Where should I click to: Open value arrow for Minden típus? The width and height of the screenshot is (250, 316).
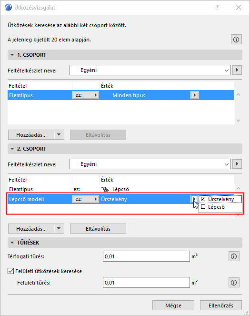click(194, 95)
